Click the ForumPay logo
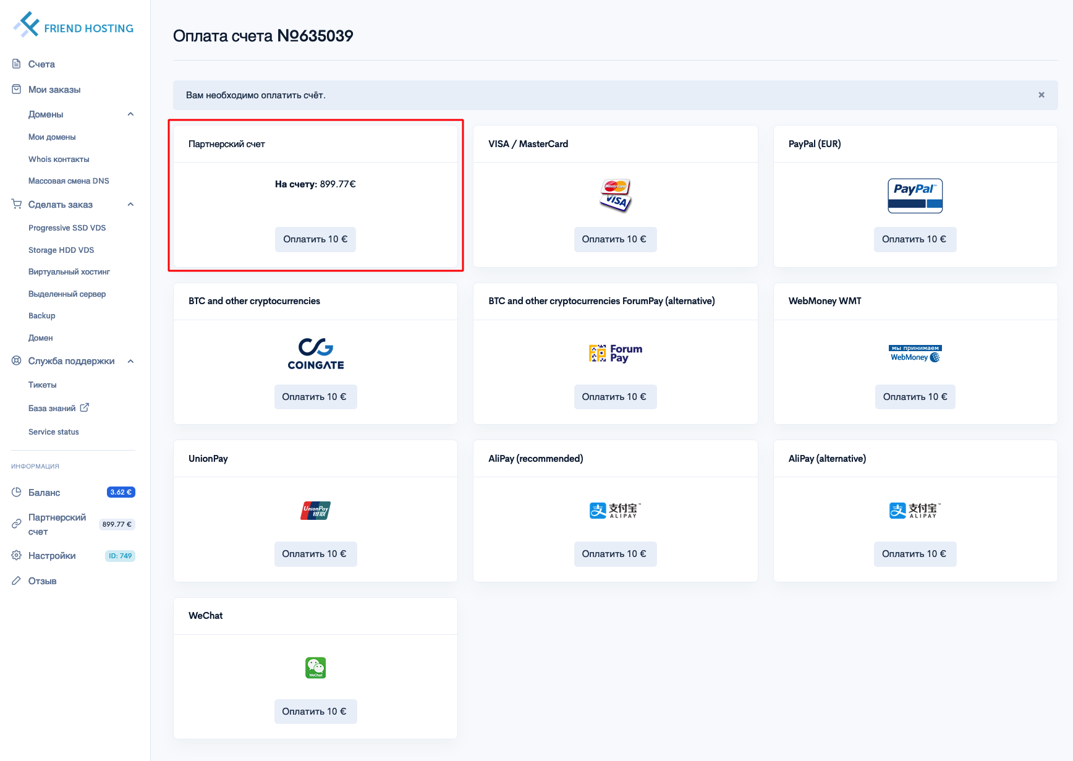The height and width of the screenshot is (761, 1073). tap(616, 353)
